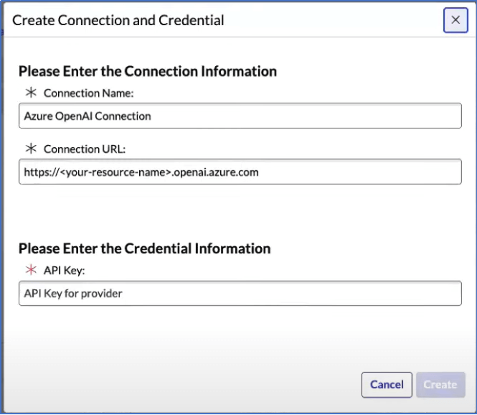Click the 'Connection URL:' label
The height and width of the screenshot is (415, 477).
pos(85,149)
